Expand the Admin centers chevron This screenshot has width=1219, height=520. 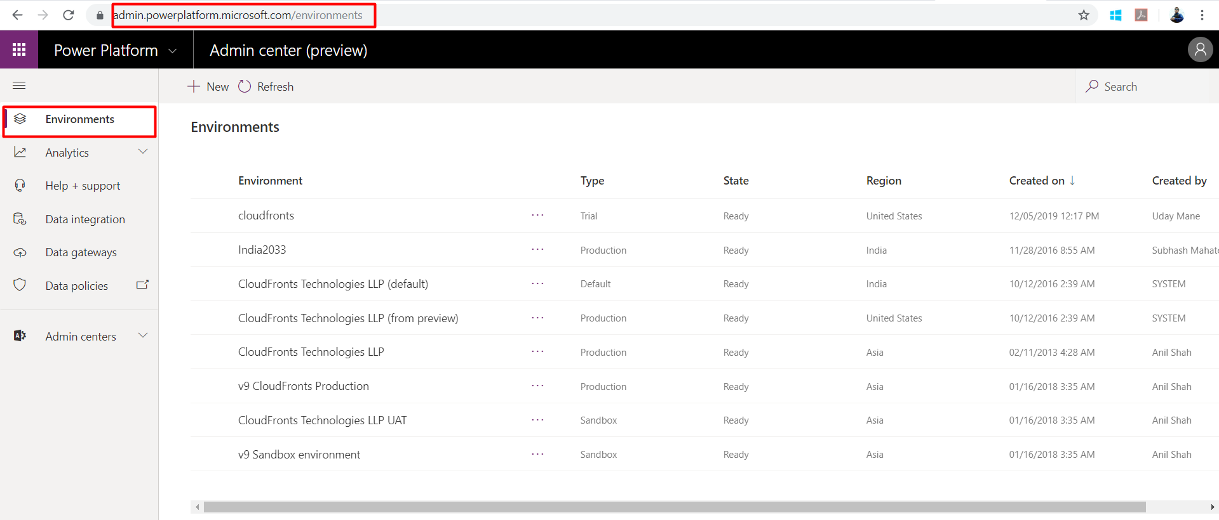point(143,335)
